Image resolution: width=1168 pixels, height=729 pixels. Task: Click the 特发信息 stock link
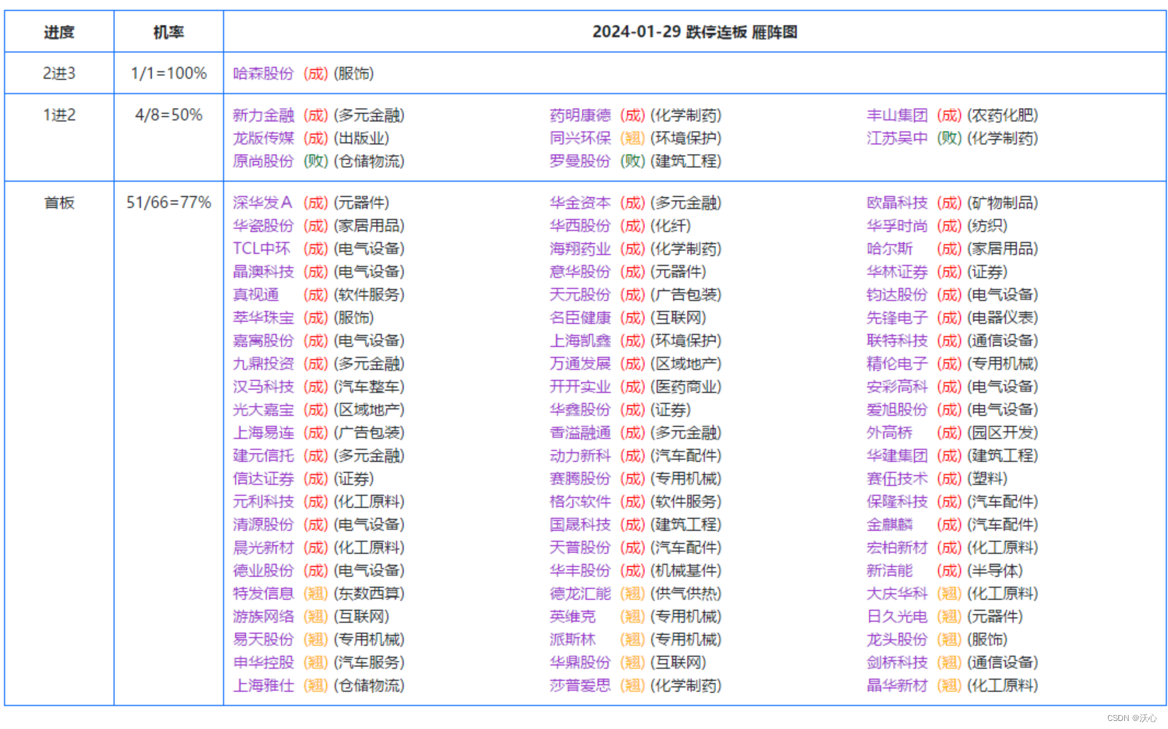pyautogui.click(x=263, y=593)
